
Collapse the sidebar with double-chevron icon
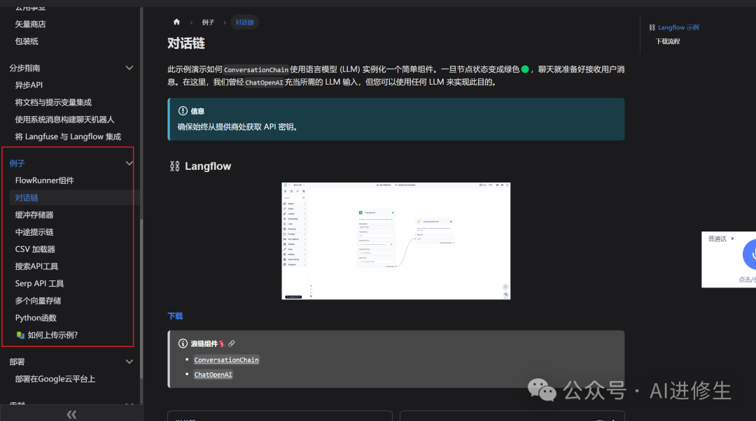pyautogui.click(x=71, y=414)
